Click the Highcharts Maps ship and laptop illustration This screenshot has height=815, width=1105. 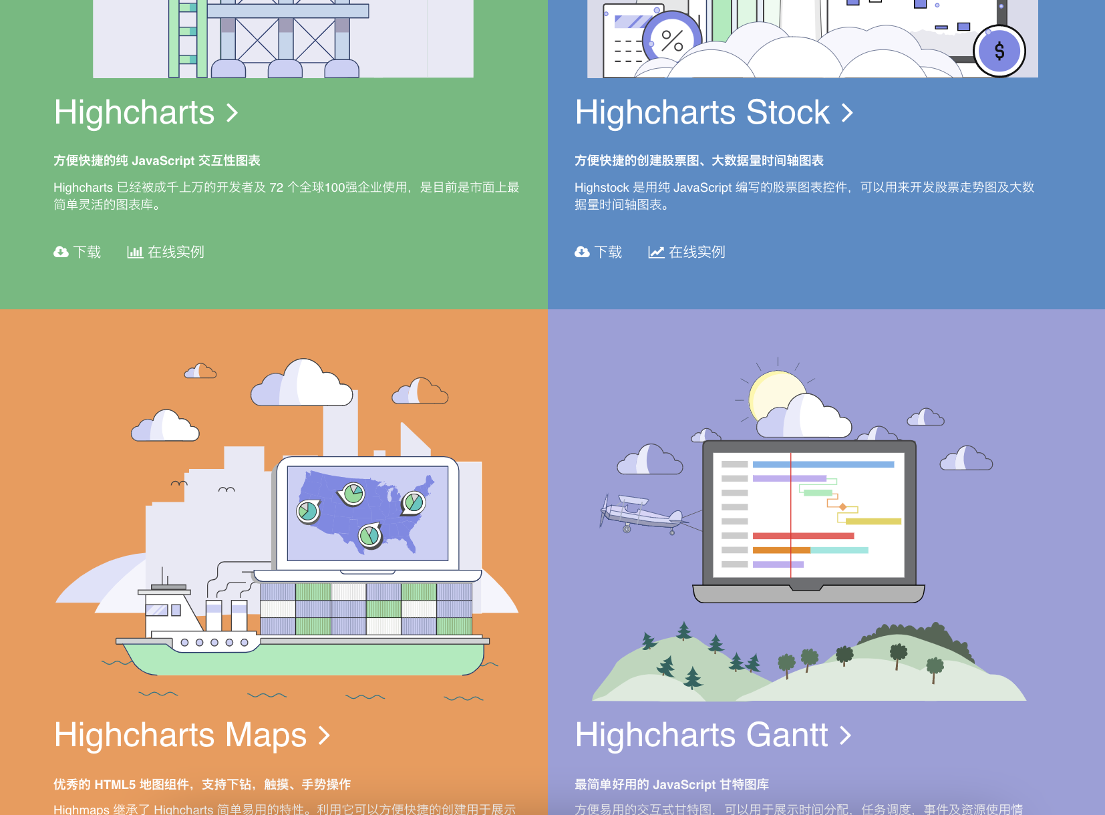(x=287, y=529)
